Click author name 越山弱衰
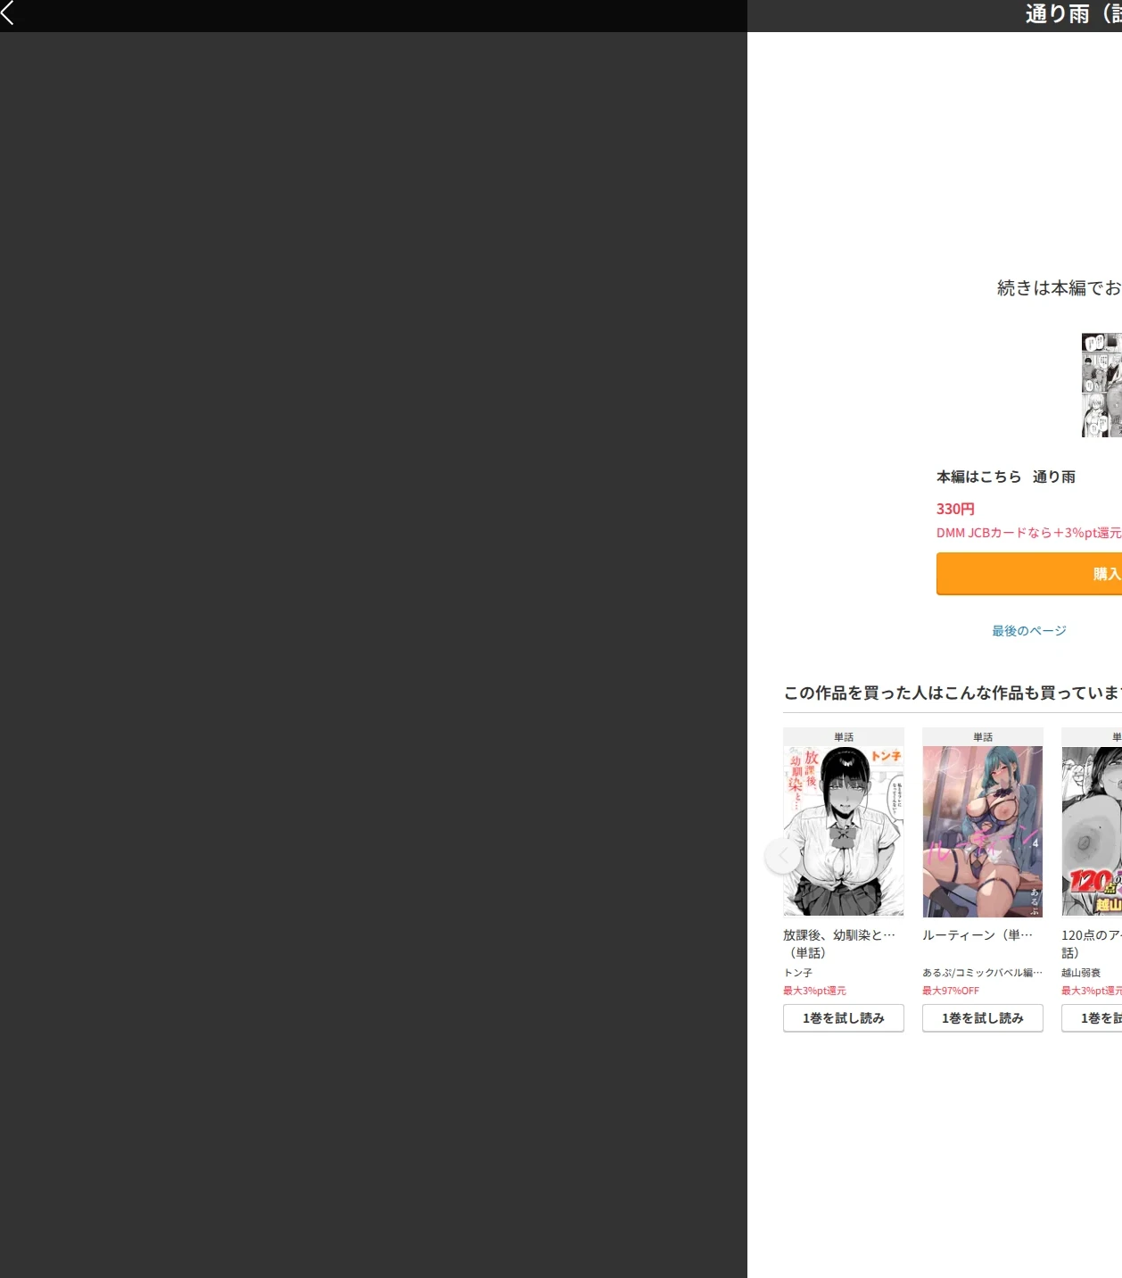1122x1278 pixels. pos(1081,973)
